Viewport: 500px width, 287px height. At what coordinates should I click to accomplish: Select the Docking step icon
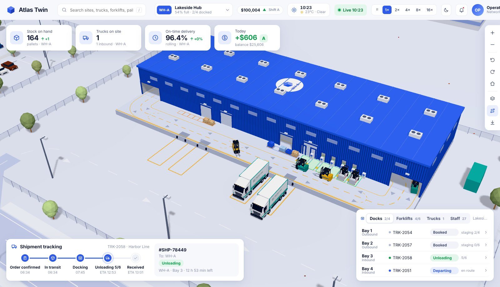tap(80, 258)
